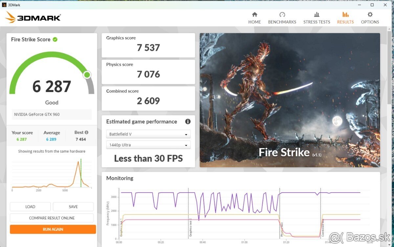Click the Home house icon
This screenshot has width=394, height=247.
(x=254, y=14)
